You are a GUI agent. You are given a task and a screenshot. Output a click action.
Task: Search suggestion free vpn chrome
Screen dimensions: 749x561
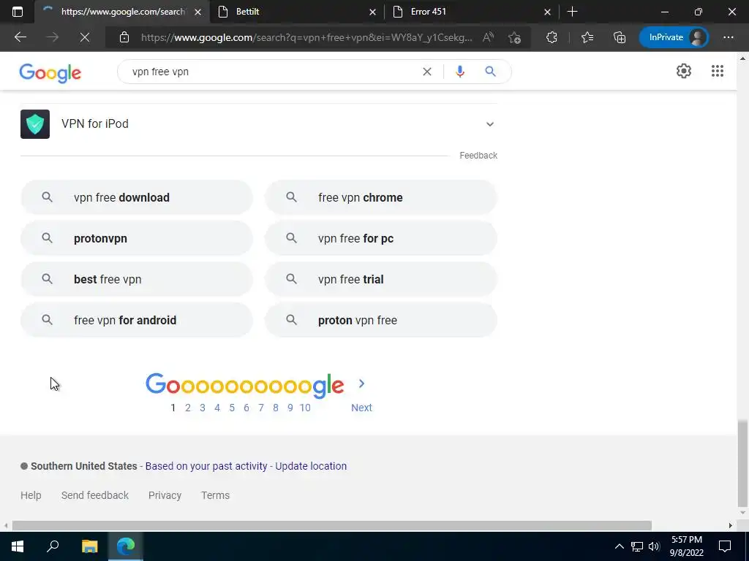380,197
